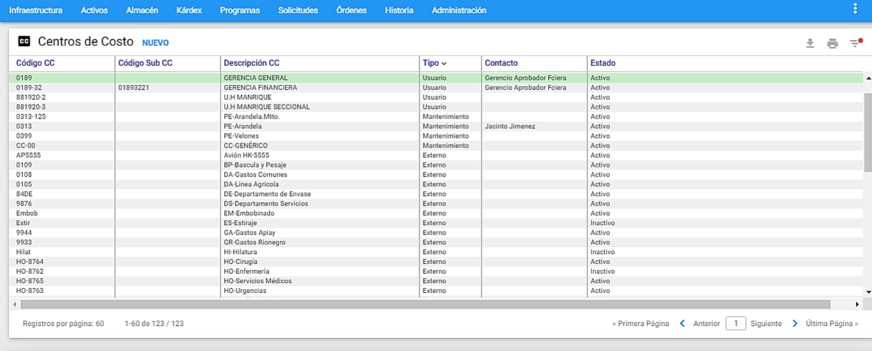
Task: Open the Infraestructura menu
Action: [x=35, y=10]
